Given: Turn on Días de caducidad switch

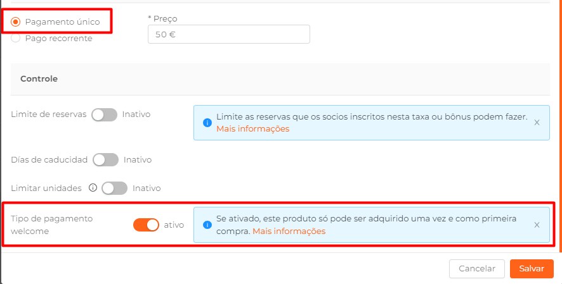Looking at the screenshot, I should click(x=105, y=159).
